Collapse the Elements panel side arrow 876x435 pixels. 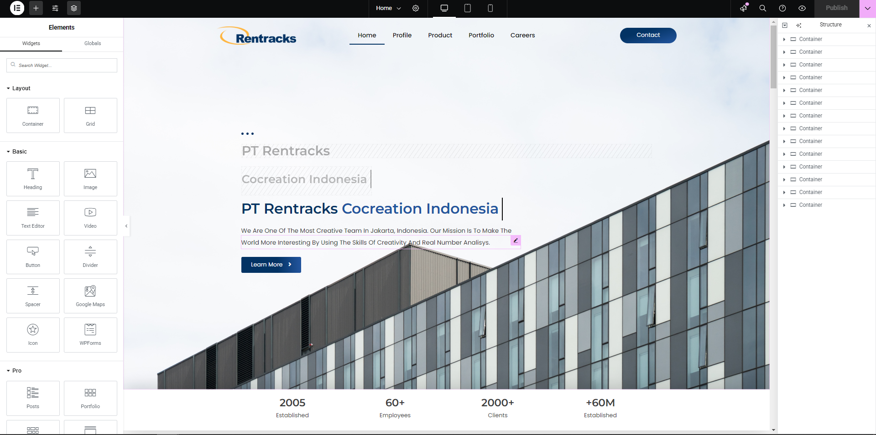click(x=126, y=226)
